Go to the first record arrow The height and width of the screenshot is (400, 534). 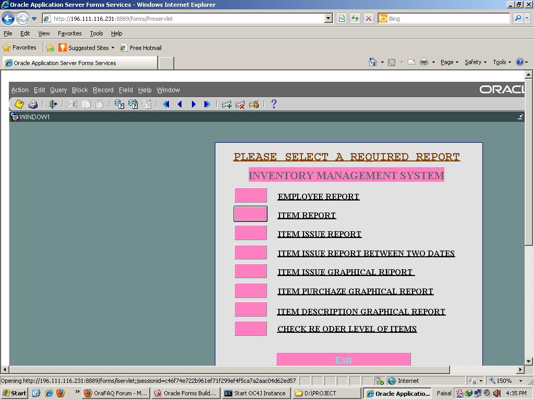pyautogui.click(x=166, y=104)
